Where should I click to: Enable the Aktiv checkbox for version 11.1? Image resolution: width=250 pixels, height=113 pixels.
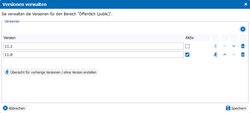coord(187,46)
